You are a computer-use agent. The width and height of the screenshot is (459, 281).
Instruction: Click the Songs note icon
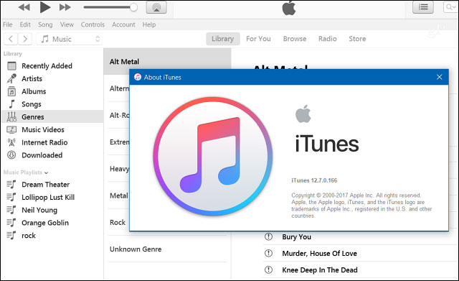coord(11,104)
